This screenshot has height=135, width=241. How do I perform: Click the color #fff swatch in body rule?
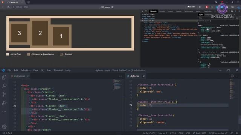pos(207,29)
